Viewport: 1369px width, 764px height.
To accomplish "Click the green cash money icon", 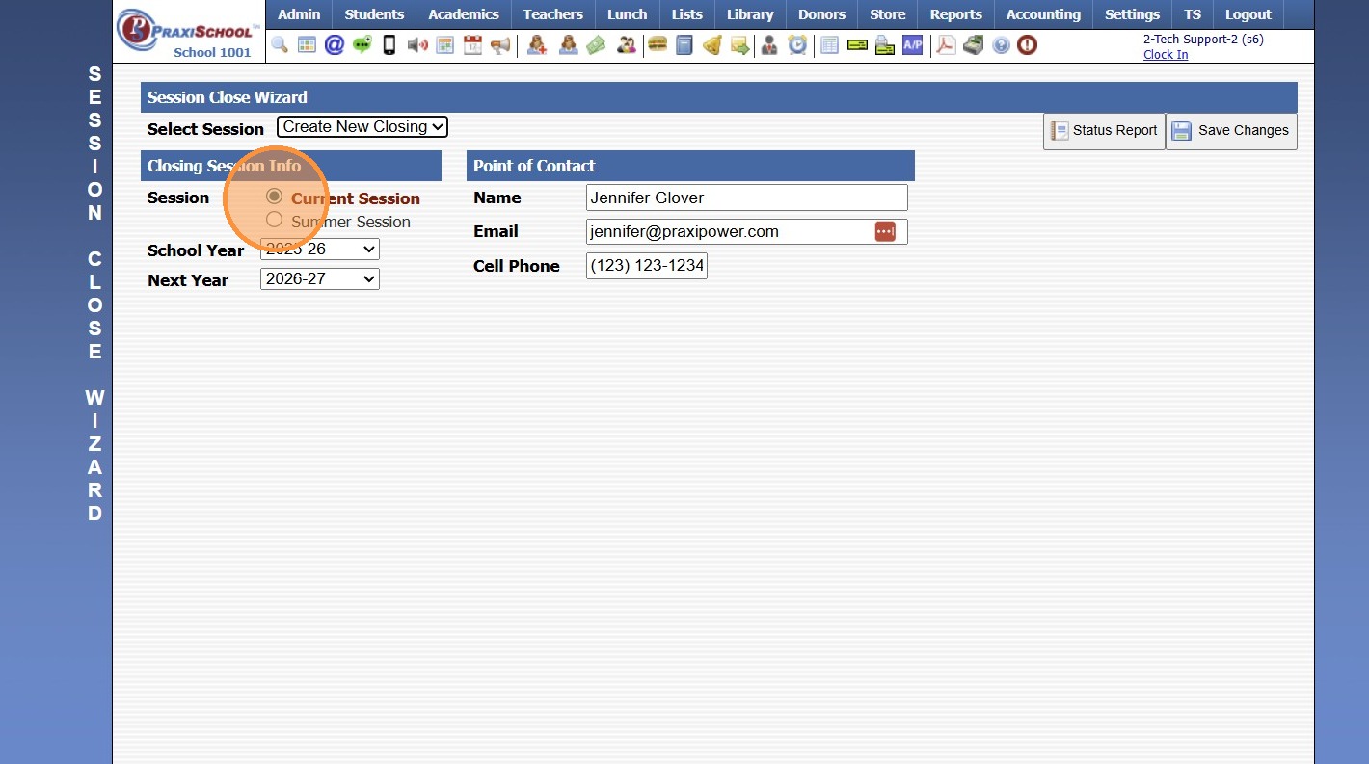I will pos(596,45).
